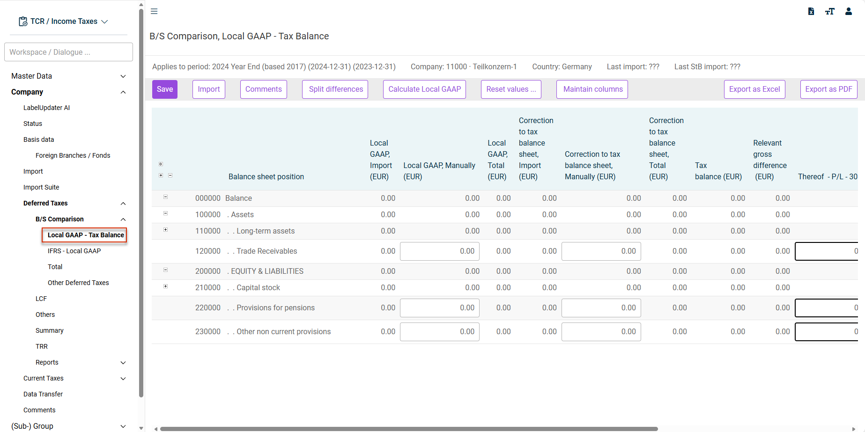Click the Workspace / Dialogue search field

pyautogui.click(x=68, y=52)
